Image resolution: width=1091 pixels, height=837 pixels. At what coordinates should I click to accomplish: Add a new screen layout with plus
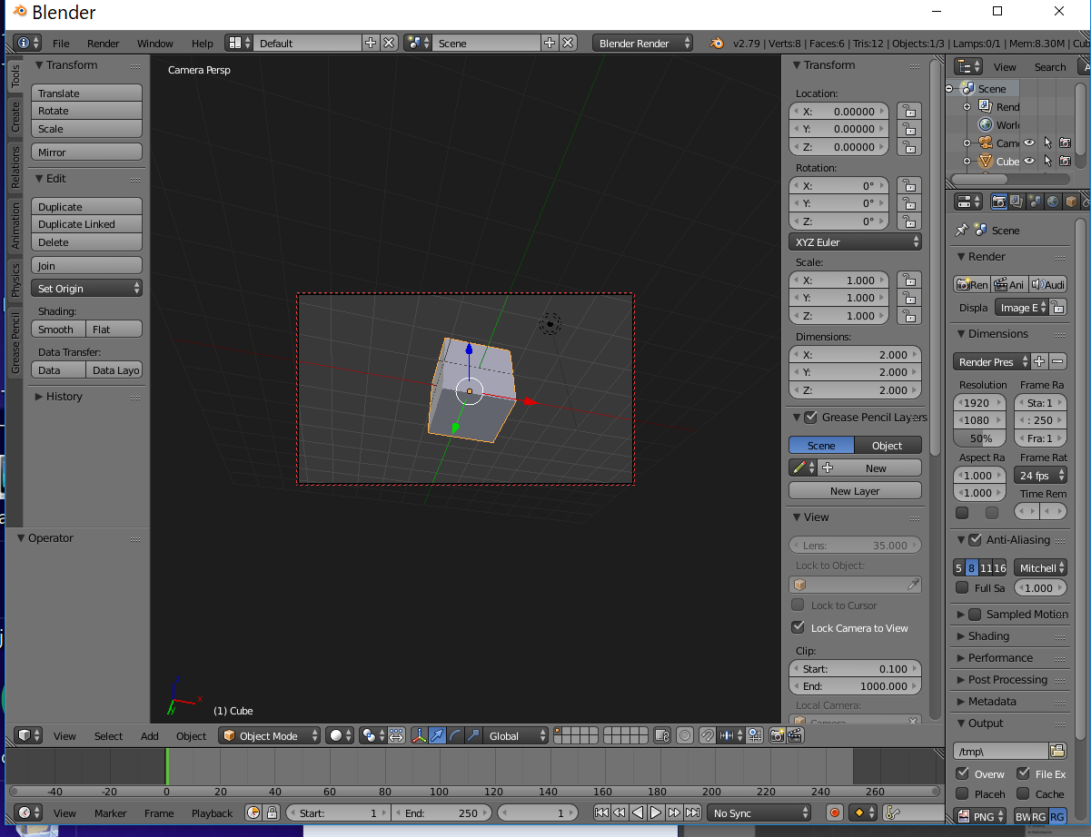371,43
